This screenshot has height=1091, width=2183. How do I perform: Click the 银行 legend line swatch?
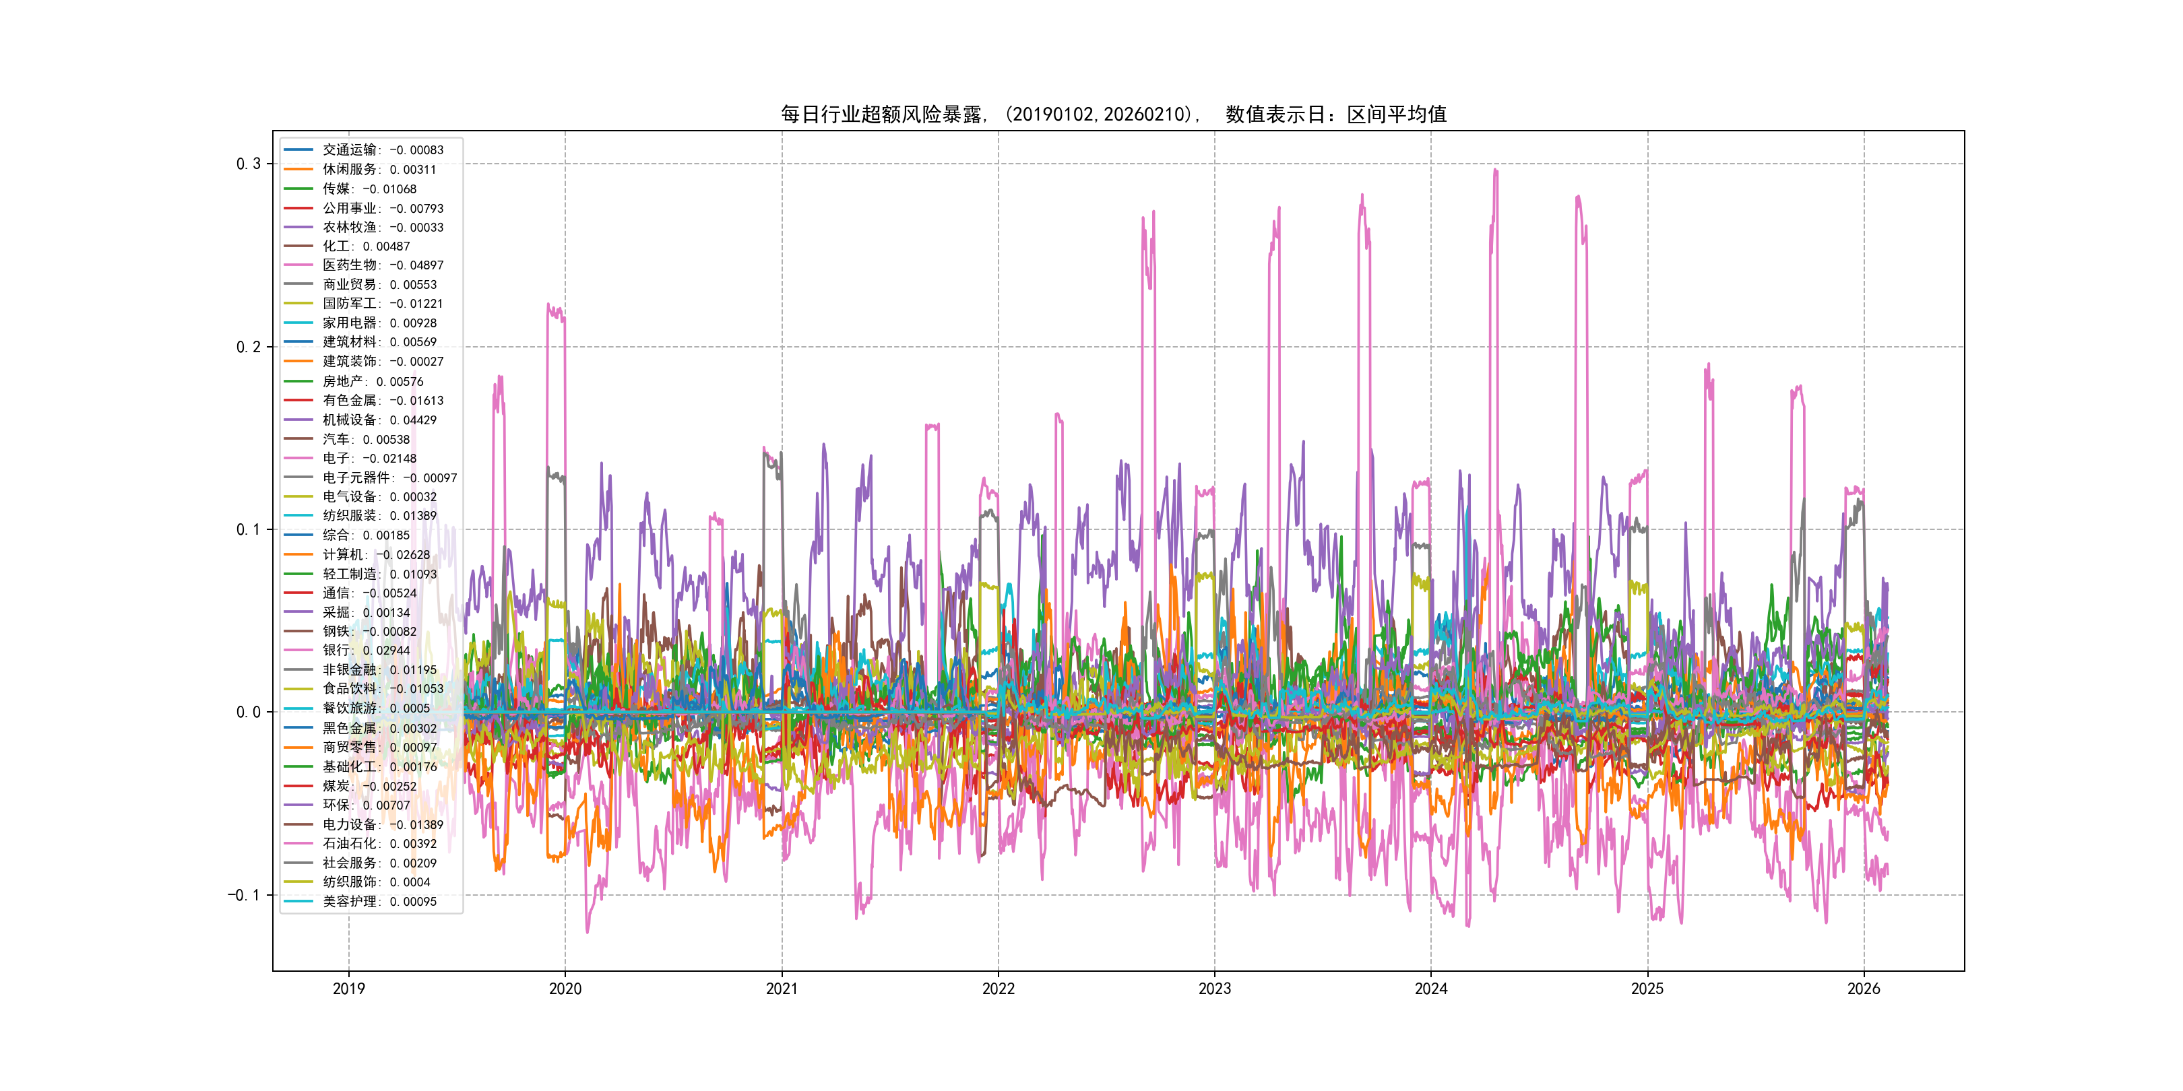tap(298, 651)
